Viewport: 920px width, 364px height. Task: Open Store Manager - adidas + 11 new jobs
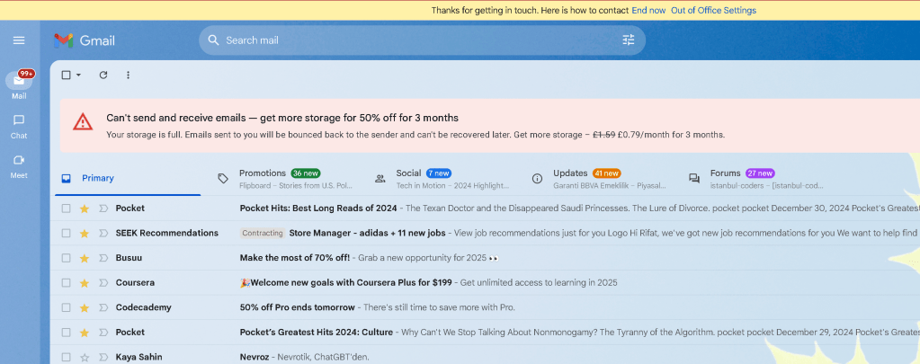click(x=367, y=234)
